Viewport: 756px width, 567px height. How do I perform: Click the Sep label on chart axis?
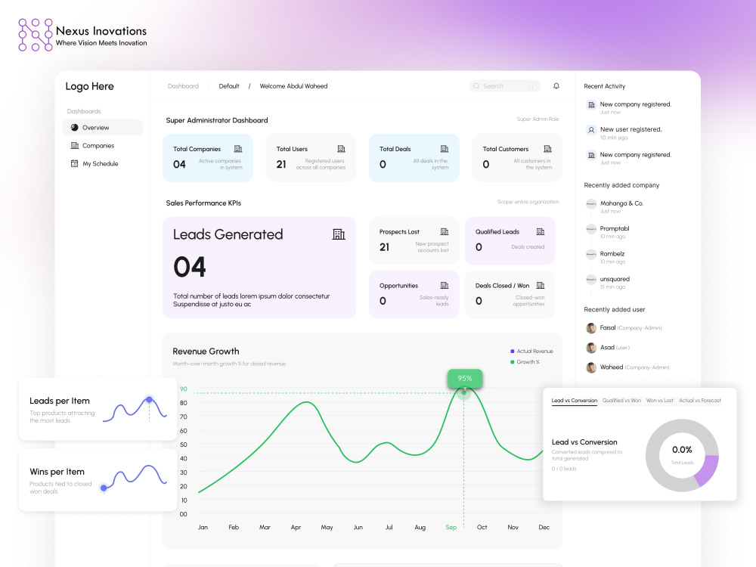[x=451, y=527]
